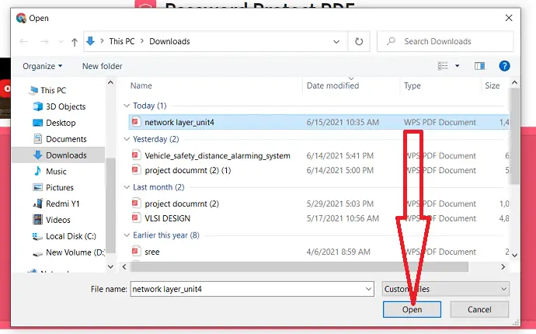Click the file list scroll down arrow
The width and height of the screenshot is (536, 334).
[514, 256]
